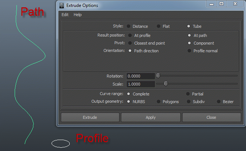Click the Scale value input field
This screenshot has width=246, height=151.
(141, 84)
